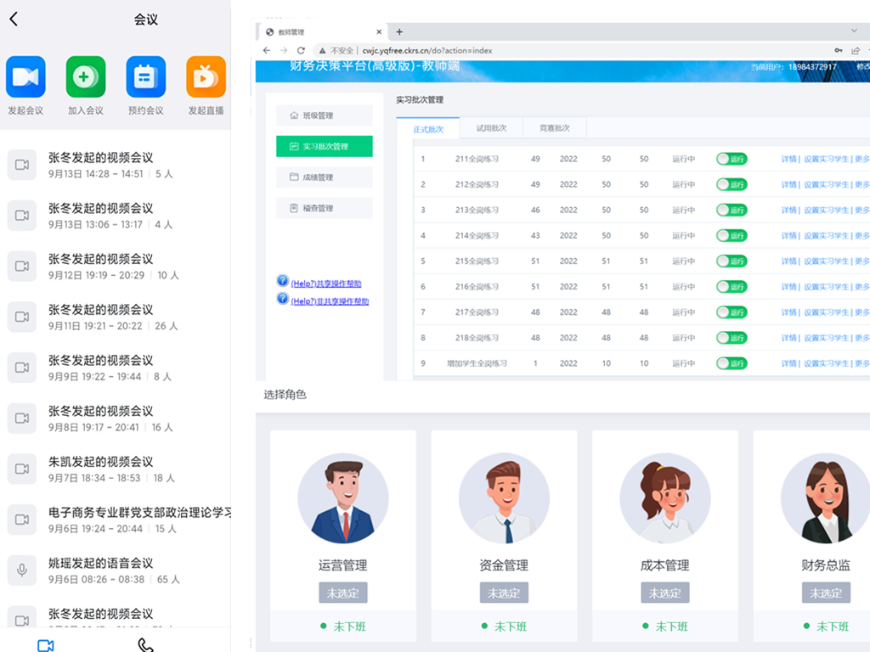Click 未选定 button under 运营管理
870x652 pixels.
(342, 593)
